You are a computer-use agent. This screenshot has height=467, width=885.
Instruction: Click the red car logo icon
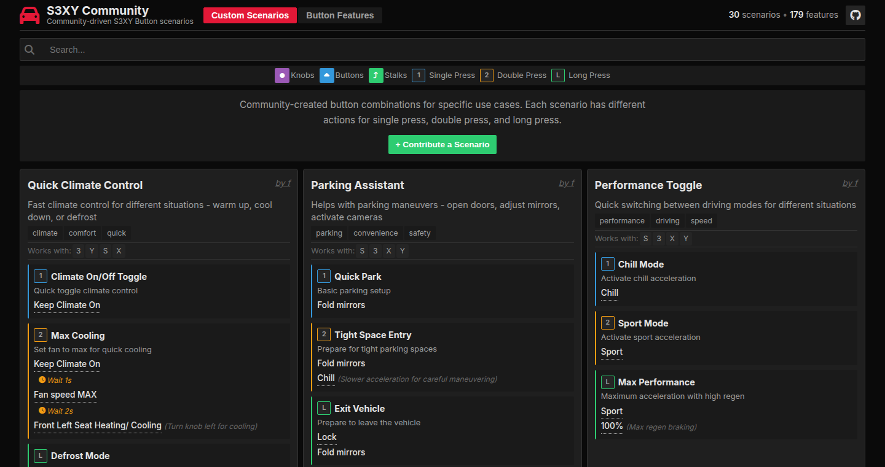tap(29, 15)
